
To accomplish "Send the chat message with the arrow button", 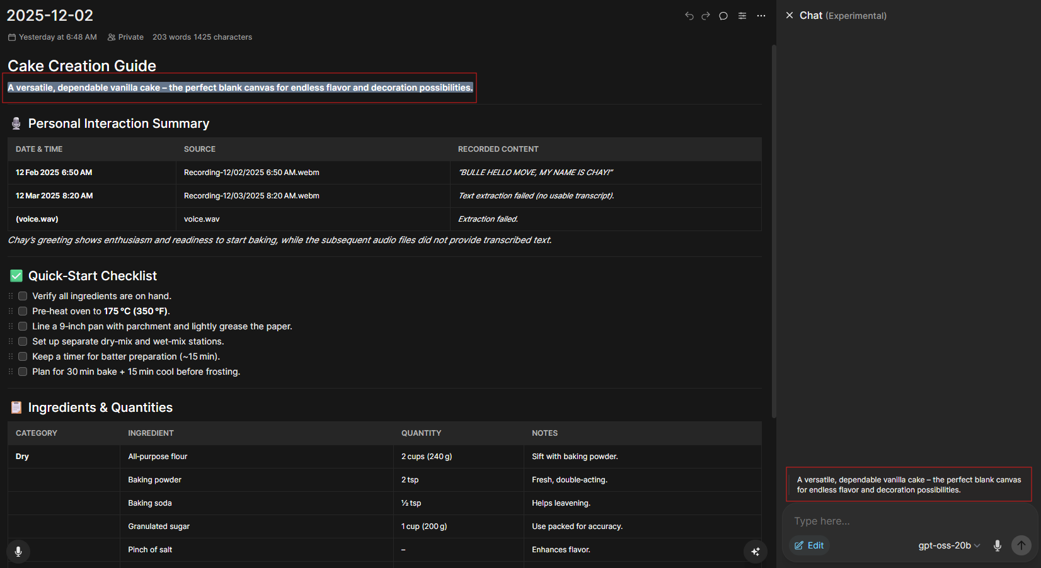I will (1021, 545).
